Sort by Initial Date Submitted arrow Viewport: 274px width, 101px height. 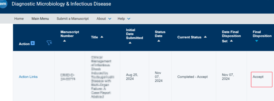click(130, 43)
